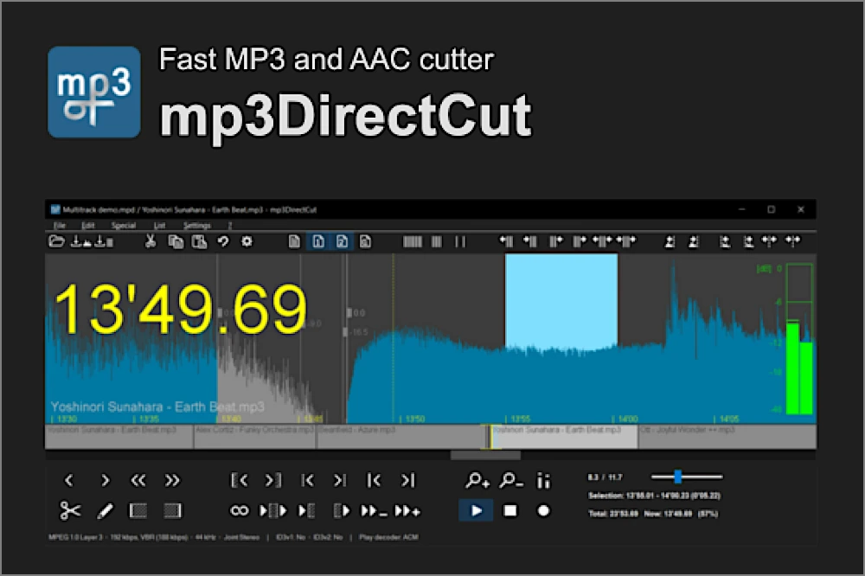
Task: Click the 'MPEG 1.0 Layer 3' status text
Action: point(75,537)
